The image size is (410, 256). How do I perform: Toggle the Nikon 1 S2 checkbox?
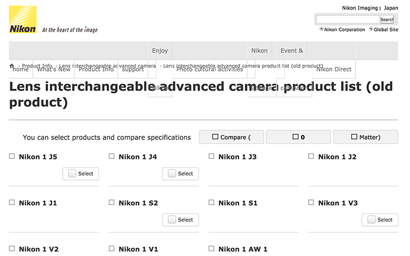point(112,203)
